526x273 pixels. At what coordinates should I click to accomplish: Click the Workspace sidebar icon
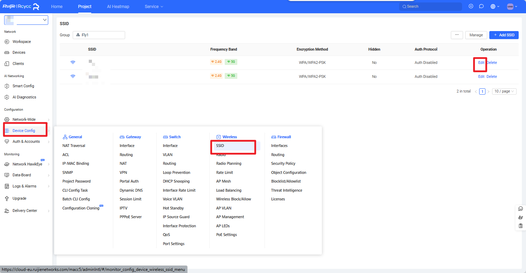(7, 42)
